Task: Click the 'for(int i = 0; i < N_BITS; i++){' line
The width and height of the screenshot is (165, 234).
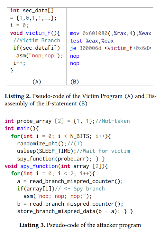Action: pyautogui.click(x=61, y=136)
